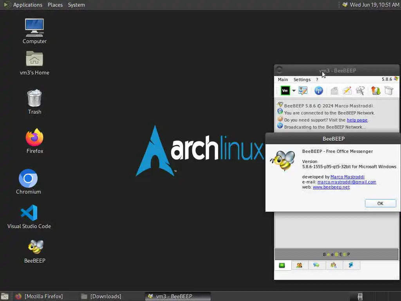Click the window button left of vm3 - BeeBEEP title
The image size is (401, 301).
pyautogui.click(x=279, y=70)
